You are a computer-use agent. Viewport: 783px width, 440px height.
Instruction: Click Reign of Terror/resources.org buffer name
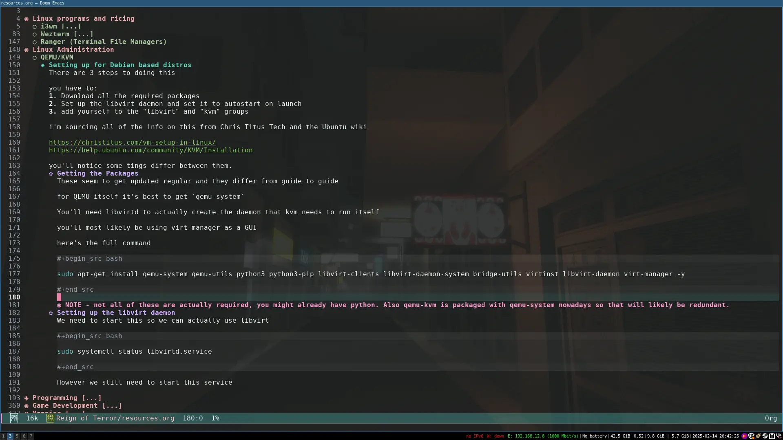(x=115, y=418)
